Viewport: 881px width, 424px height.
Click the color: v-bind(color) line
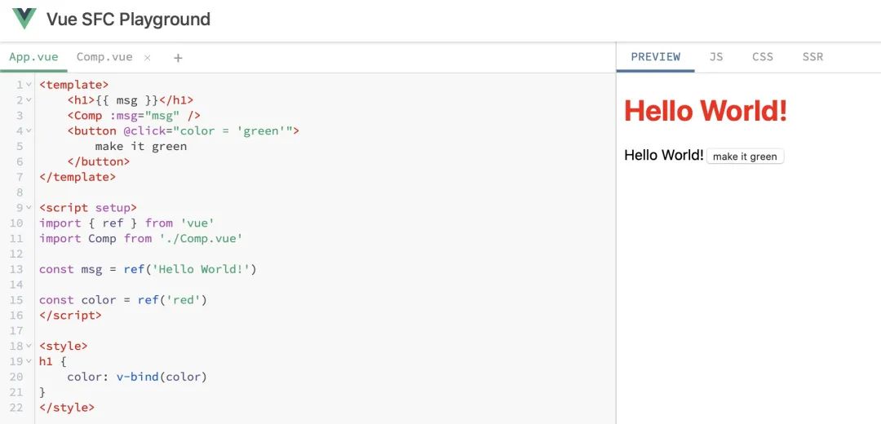point(137,377)
